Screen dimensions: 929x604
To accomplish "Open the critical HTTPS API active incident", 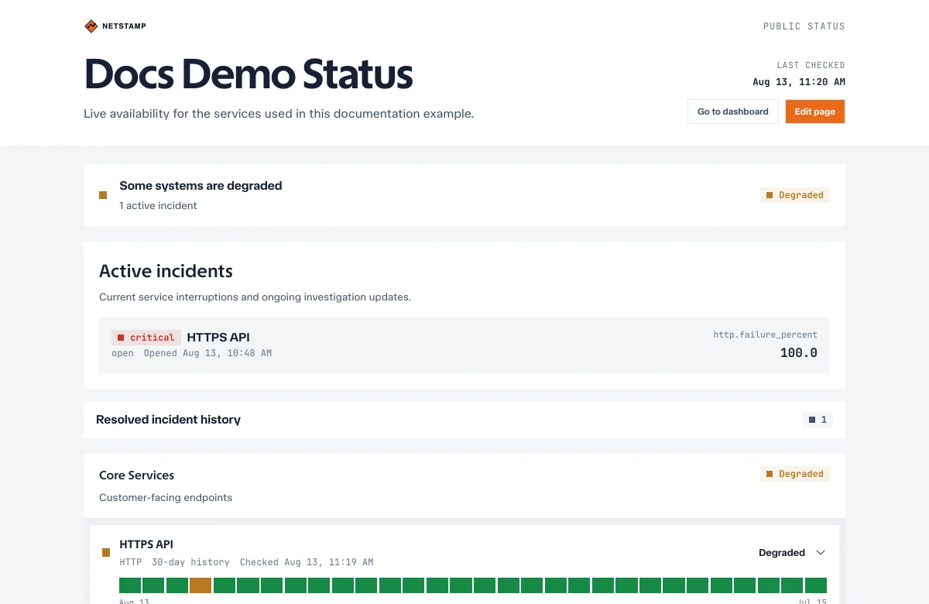I will [464, 345].
